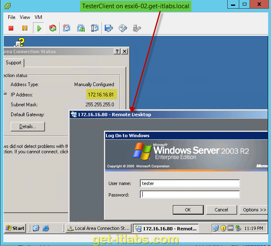
Task: Select the Support tab
Action: (13, 63)
